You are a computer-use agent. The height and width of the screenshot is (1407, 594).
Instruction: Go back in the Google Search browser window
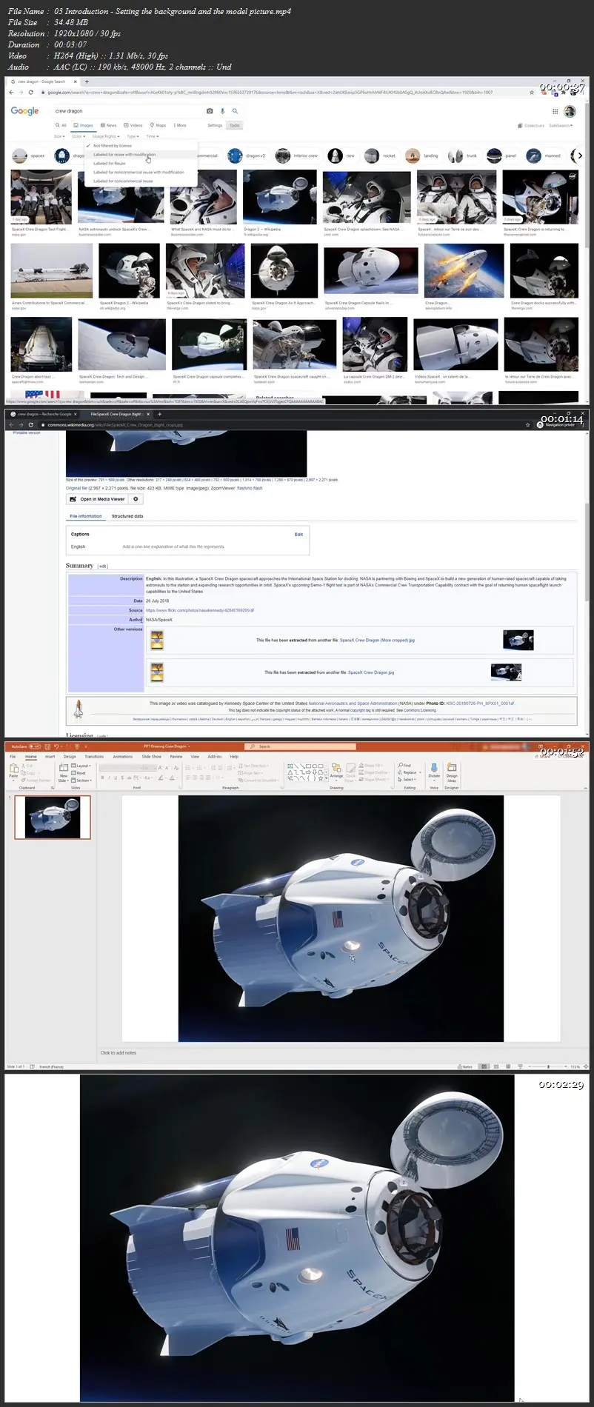pos(11,93)
